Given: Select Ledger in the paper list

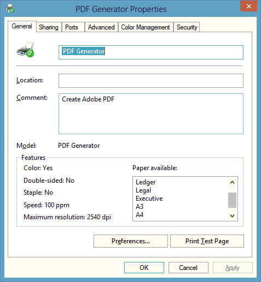Looking at the screenshot, I should 146,182.
